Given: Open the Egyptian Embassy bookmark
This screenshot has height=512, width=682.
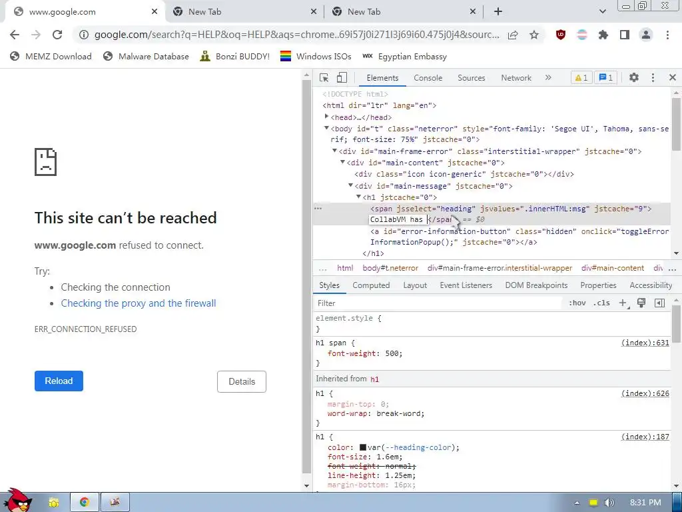Looking at the screenshot, I should tap(405, 56).
